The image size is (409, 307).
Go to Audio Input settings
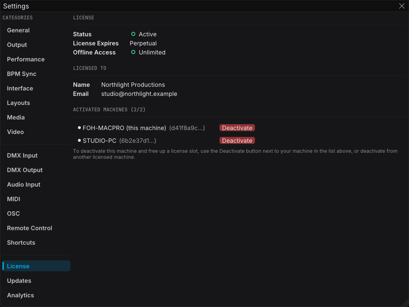(36, 185)
